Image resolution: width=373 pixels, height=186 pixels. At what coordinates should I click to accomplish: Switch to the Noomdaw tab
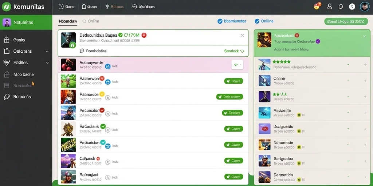coord(68,21)
